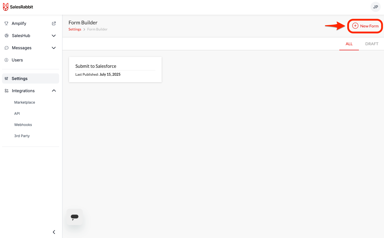
Task: Open 3rd Party under Integrations
Action: click(x=22, y=136)
